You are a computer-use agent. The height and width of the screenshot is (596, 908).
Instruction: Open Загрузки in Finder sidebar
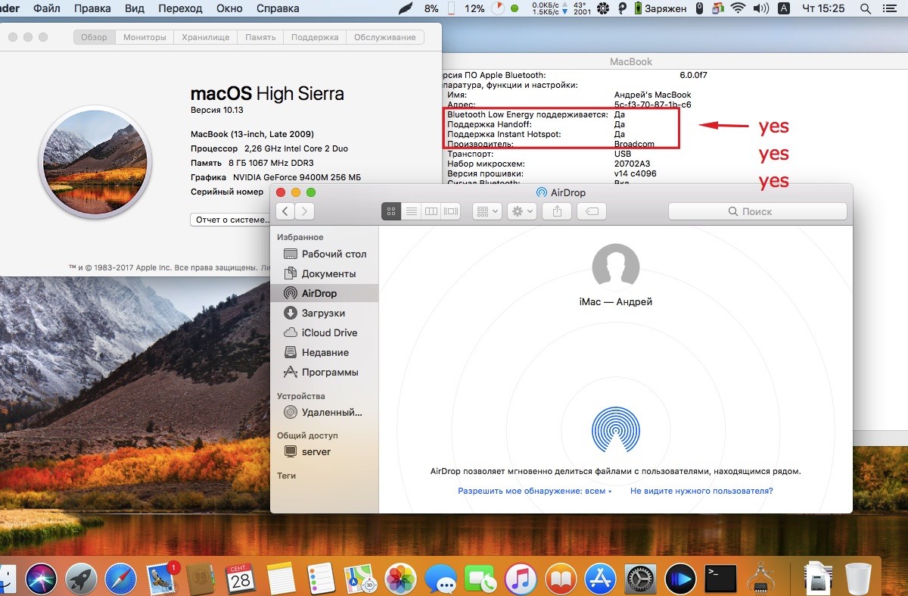click(325, 313)
